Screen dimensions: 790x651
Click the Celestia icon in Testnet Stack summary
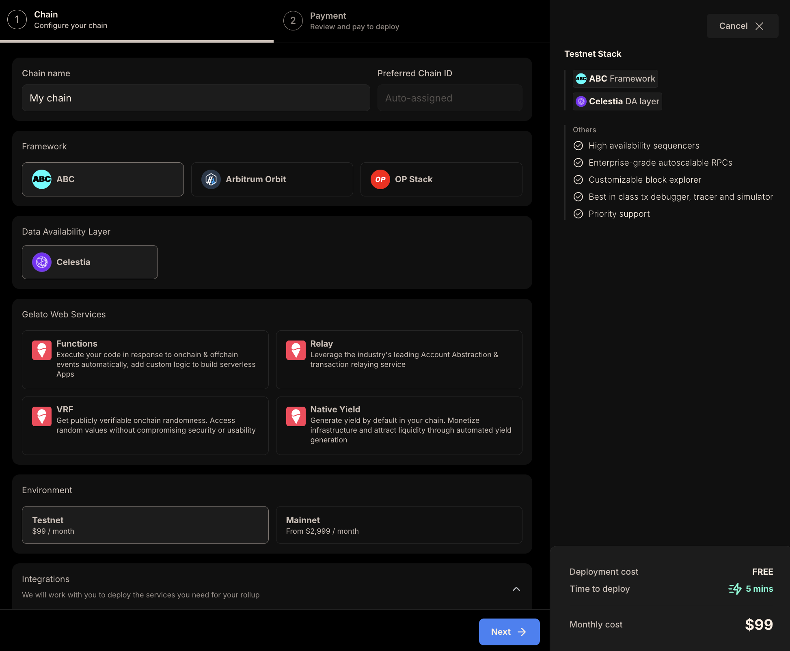(x=581, y=101)
